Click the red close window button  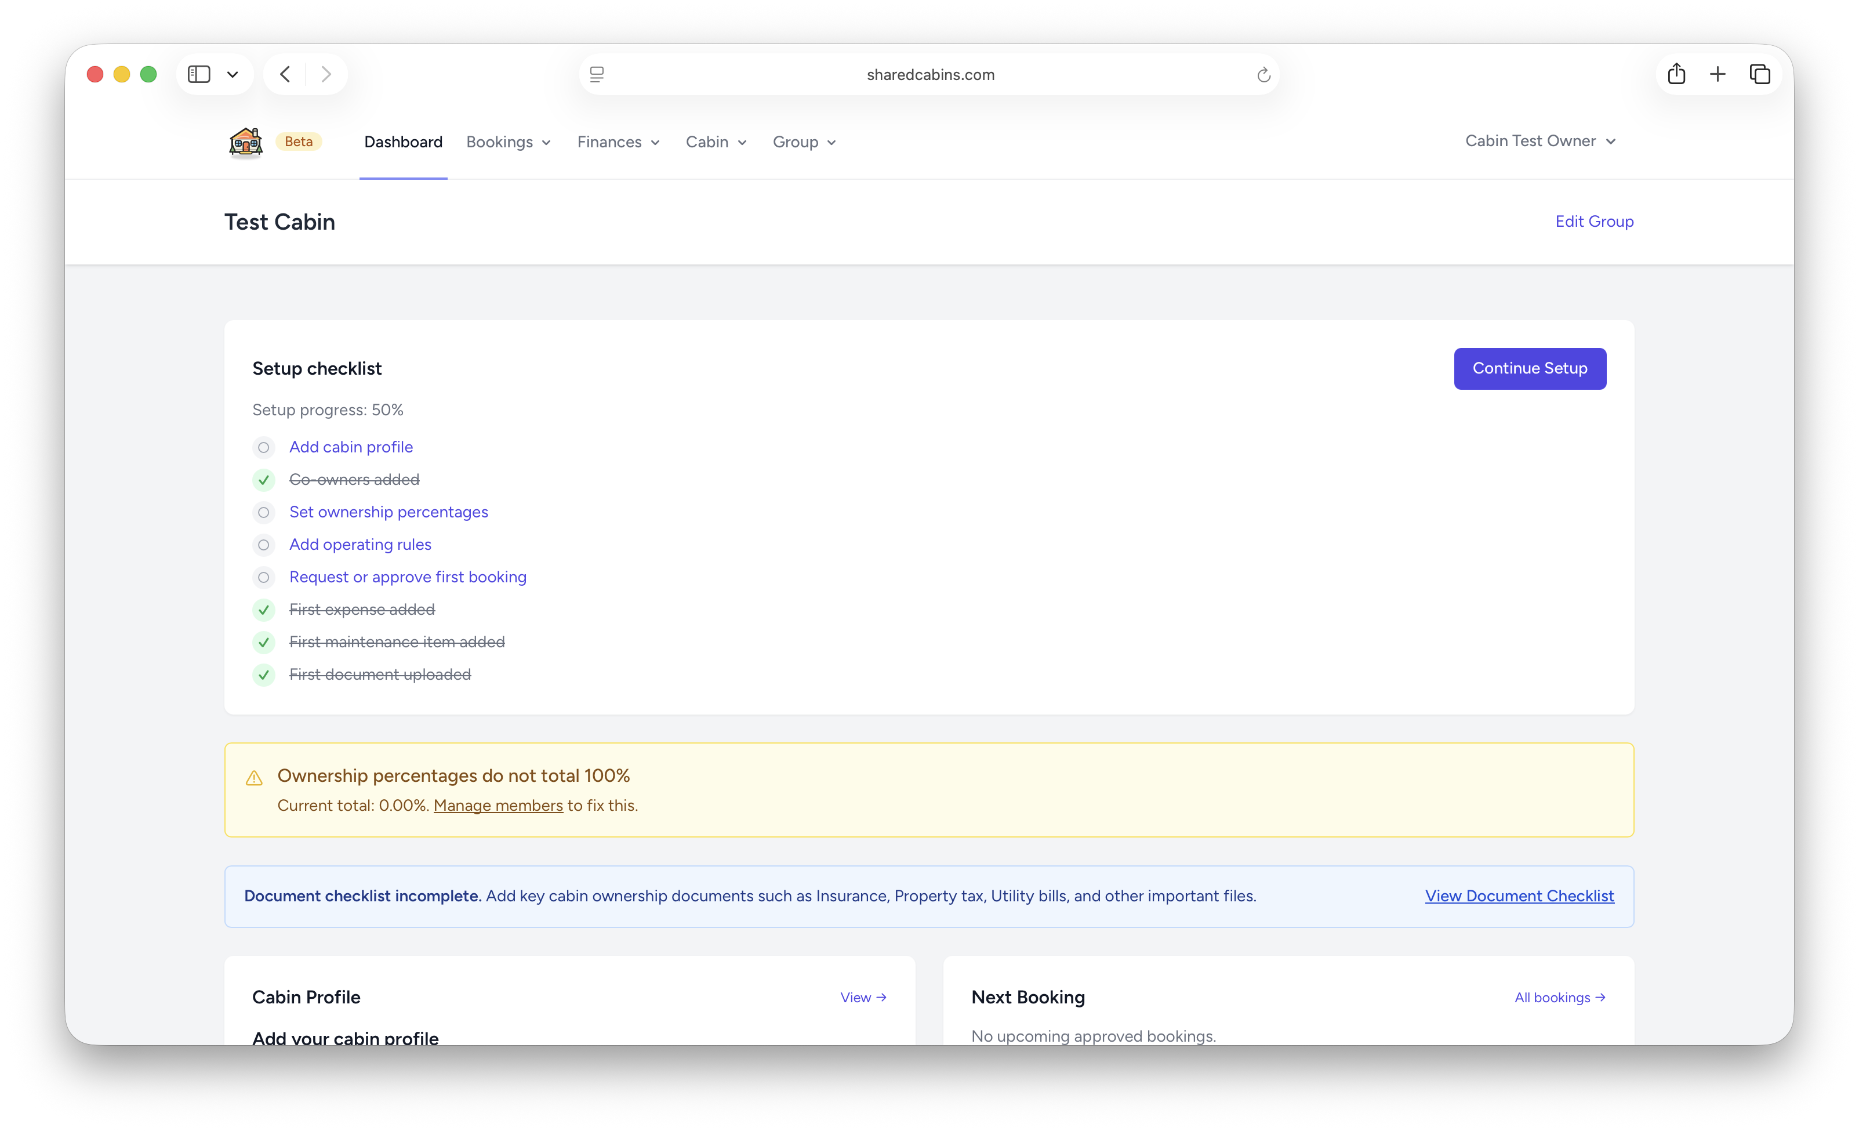click(x=95, y=74)
